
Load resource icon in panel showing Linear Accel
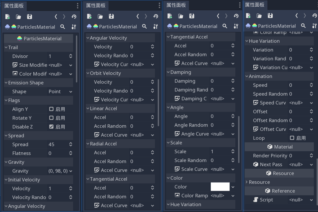tap(100, 16)
